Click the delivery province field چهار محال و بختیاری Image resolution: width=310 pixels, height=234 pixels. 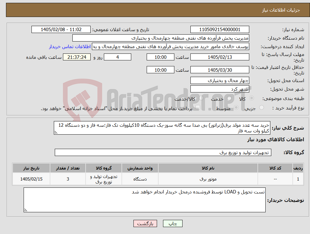pyautogui.click(x=220, y=81)
